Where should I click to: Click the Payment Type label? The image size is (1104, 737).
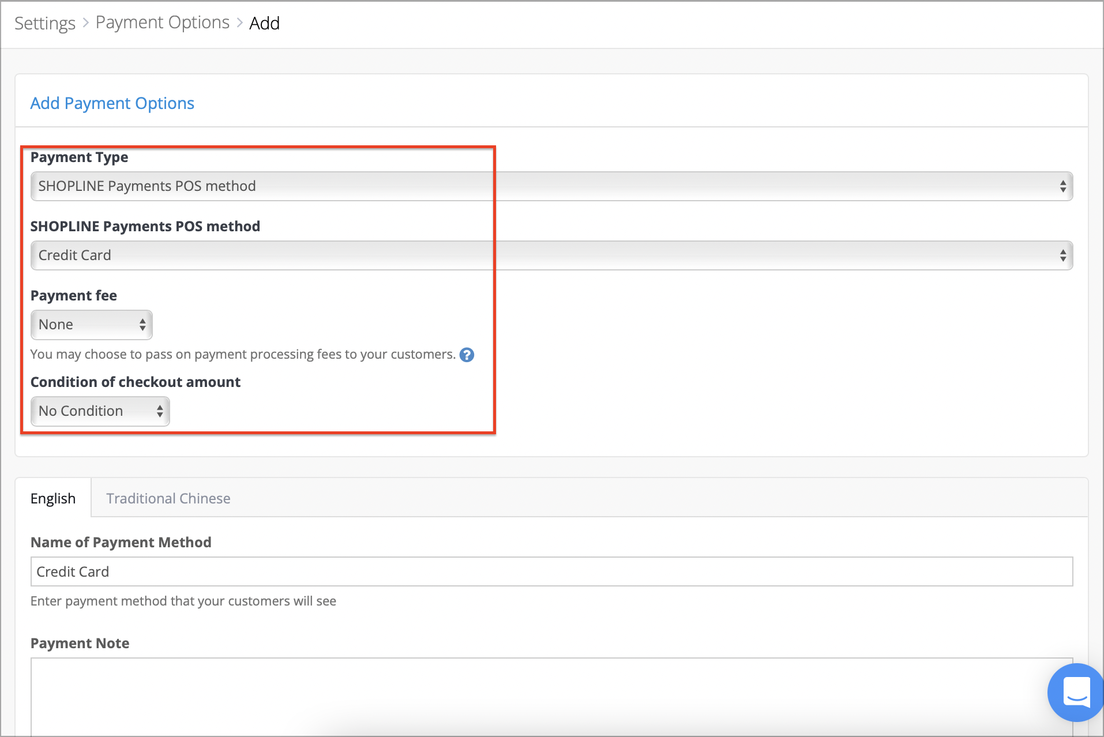click(80, 157)
